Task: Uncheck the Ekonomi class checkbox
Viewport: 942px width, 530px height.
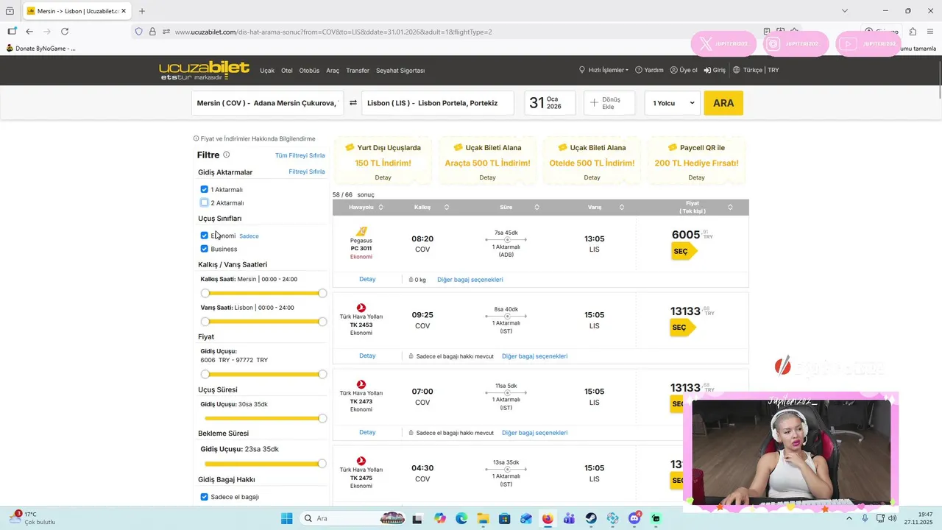Action: point(205,236)
